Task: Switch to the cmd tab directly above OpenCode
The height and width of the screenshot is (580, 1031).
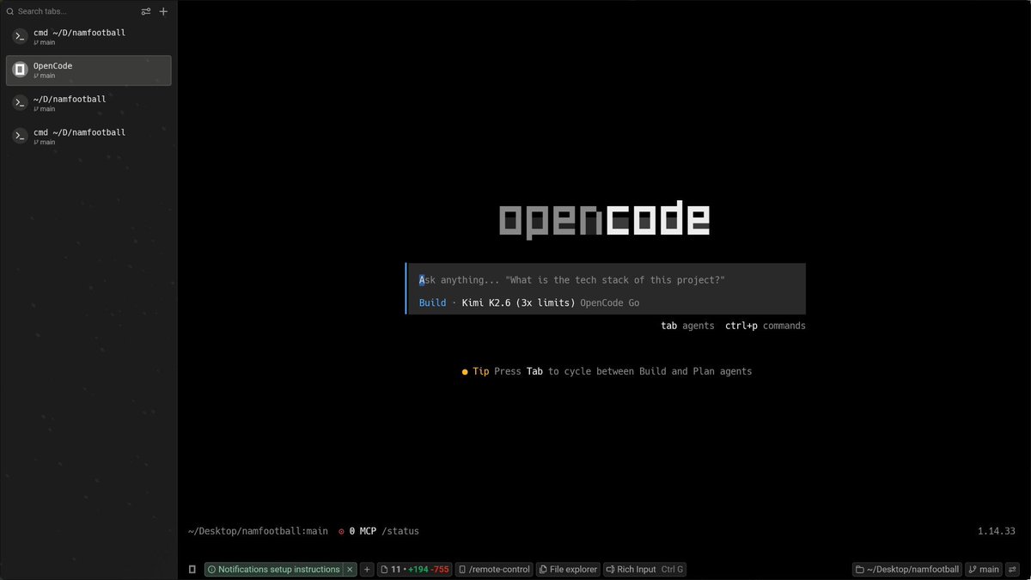Action: point(88,37)
